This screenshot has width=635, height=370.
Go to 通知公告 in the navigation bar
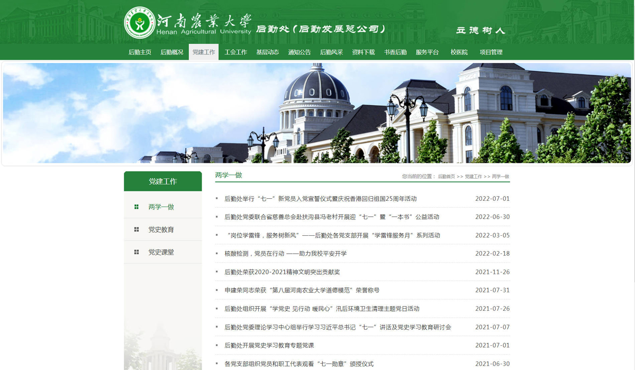pyautogui.click(x=299, y=52)
